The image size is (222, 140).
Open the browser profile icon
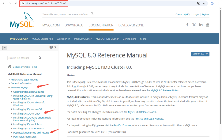point(212,3)
